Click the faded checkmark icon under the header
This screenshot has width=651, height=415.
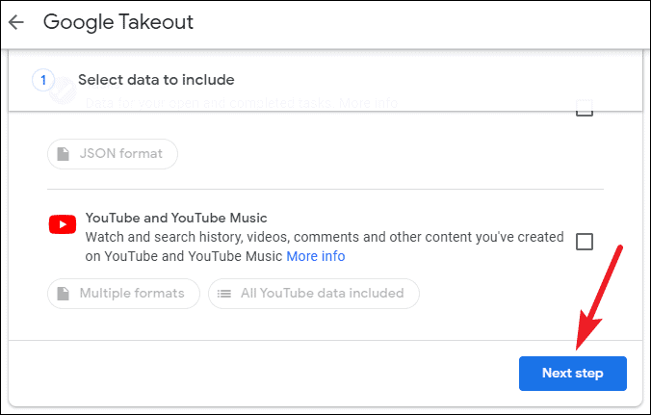click(62, 94)
